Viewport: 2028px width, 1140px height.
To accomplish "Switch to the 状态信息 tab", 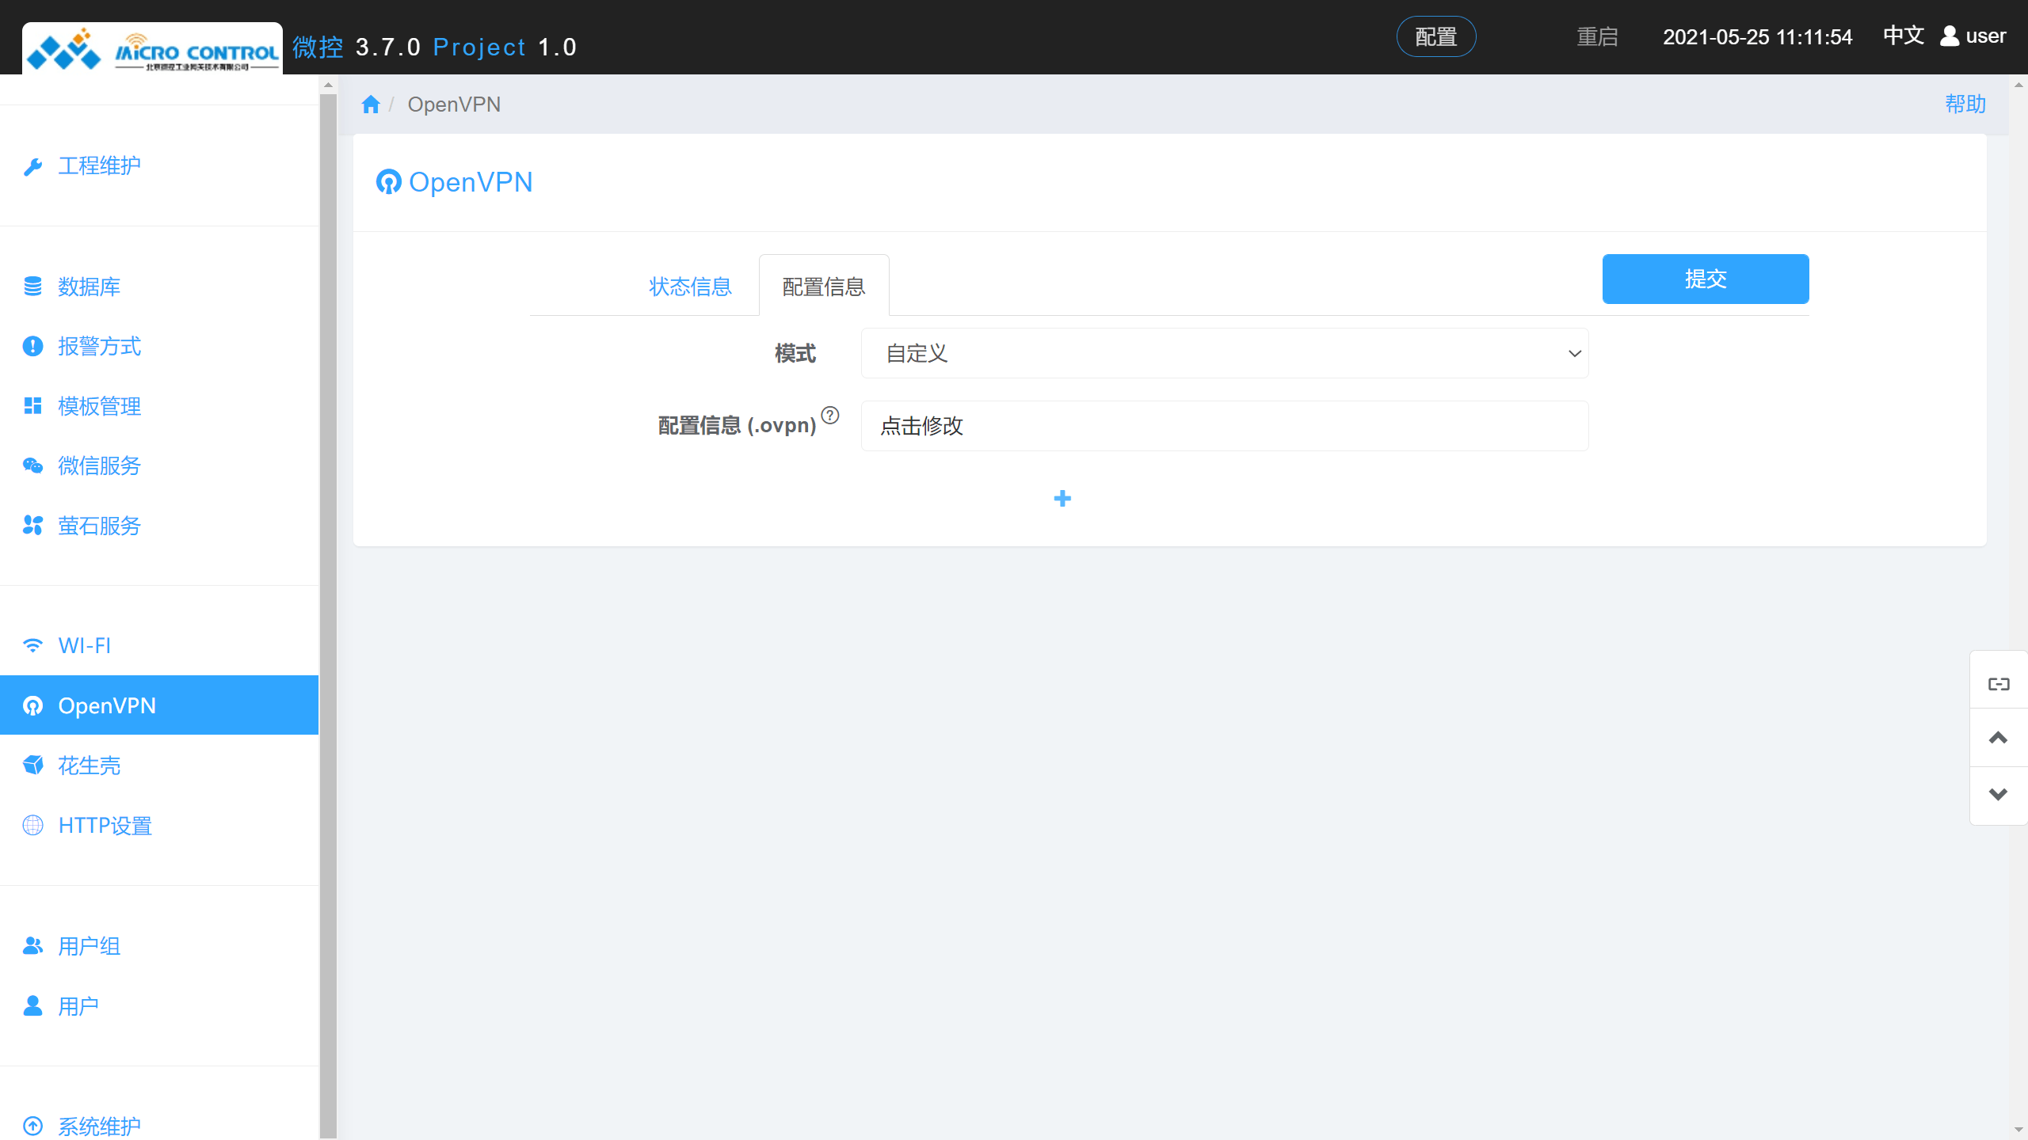I will pyautogui.click(x=689, y=286).
